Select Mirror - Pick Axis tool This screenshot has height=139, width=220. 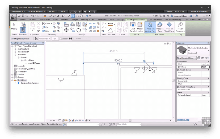pyautogui.click(x=79, y=24)
